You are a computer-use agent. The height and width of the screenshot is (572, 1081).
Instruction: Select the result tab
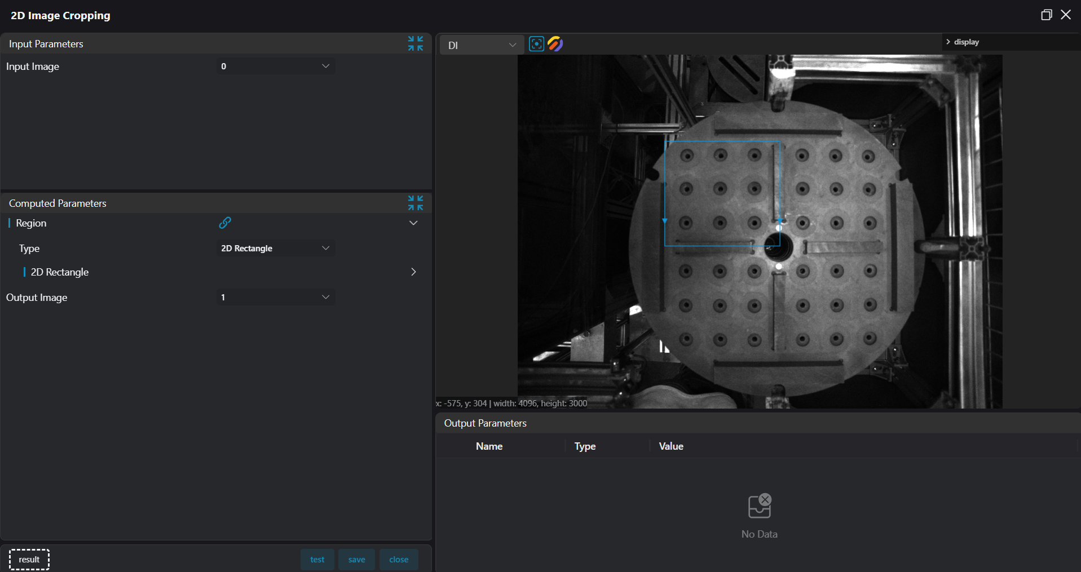click(29, 560)
